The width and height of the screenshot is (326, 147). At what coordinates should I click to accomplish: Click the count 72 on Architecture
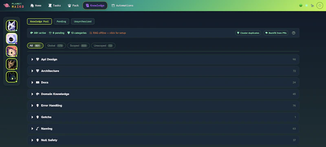294,71
